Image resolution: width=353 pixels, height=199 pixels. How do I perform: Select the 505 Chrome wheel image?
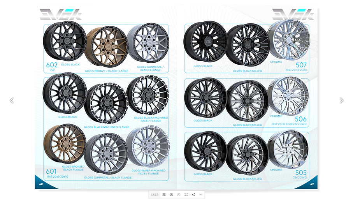pos(288,149)
